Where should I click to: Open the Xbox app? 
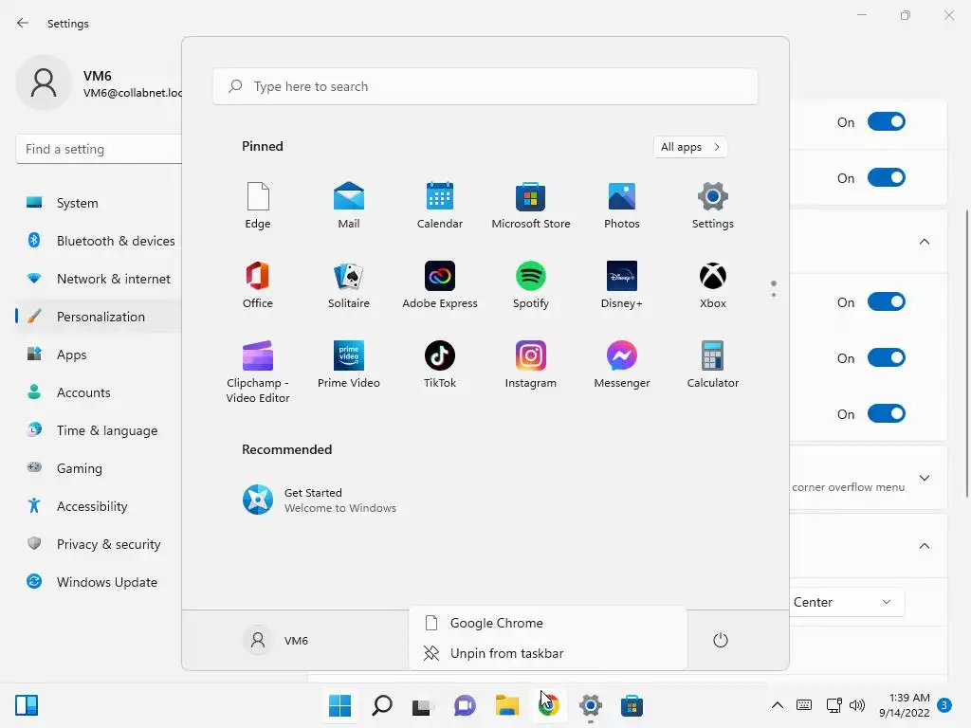pos(713,284)
